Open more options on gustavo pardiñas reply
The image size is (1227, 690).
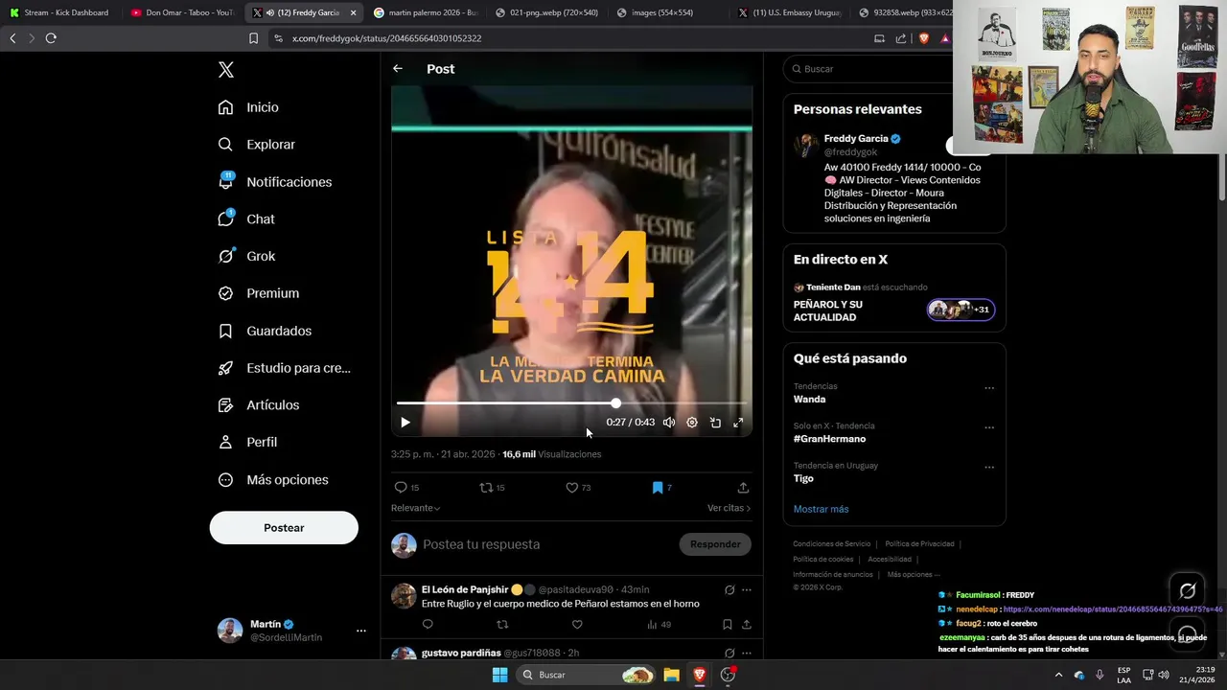[x=747, y=654]
